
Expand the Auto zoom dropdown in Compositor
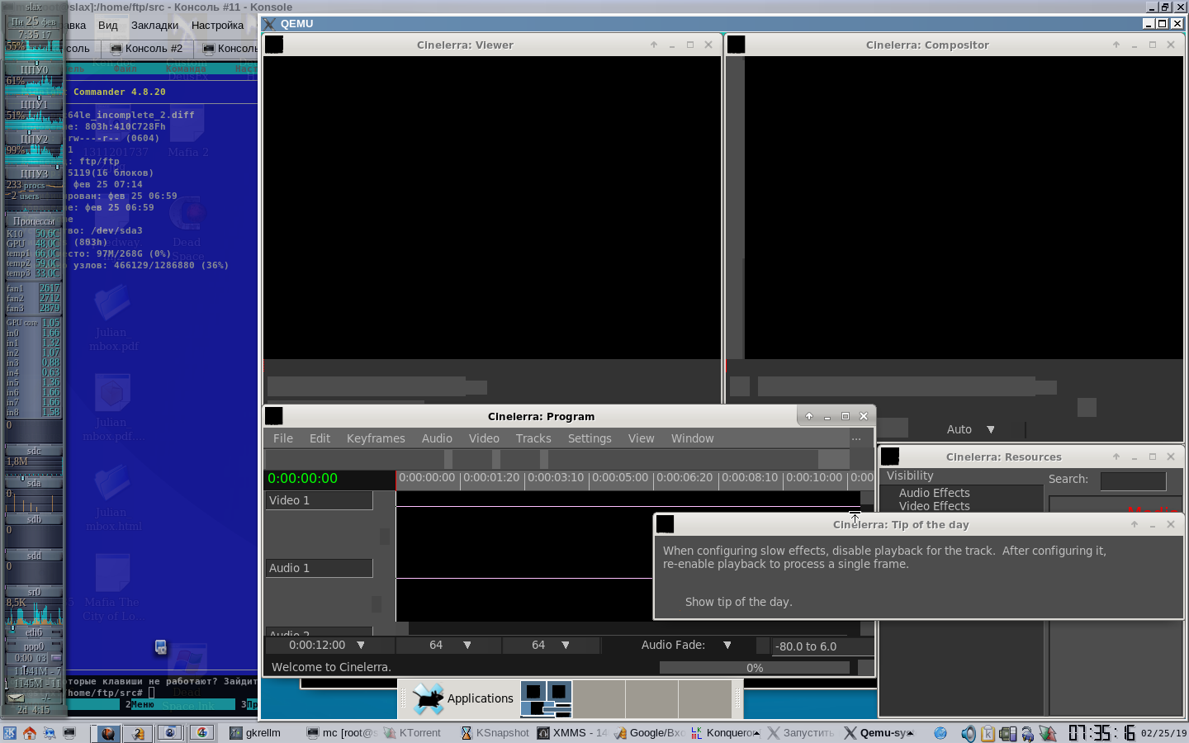[991, 429]
